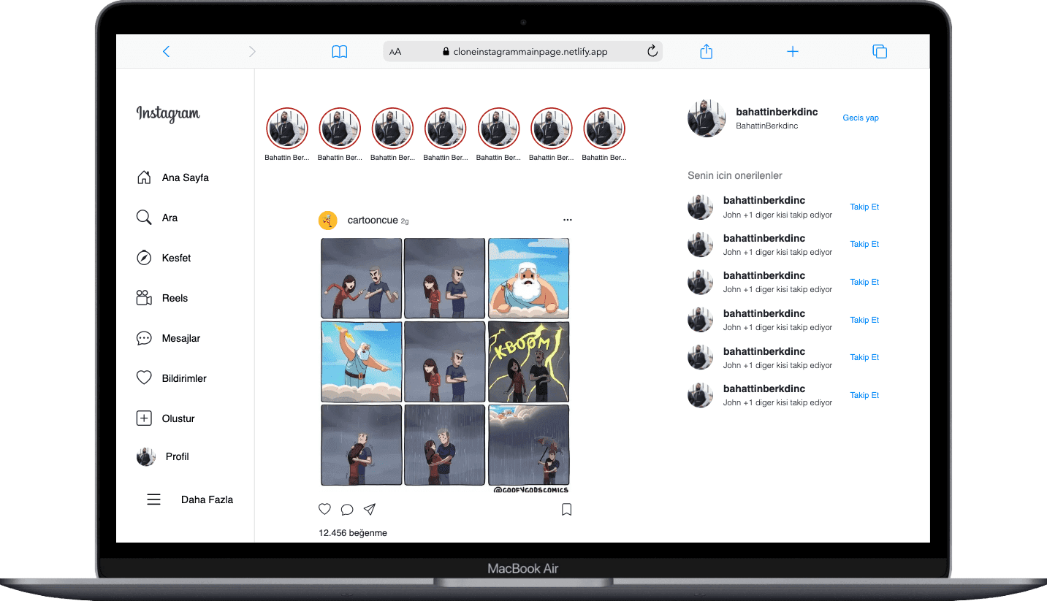Click the Bildirimler heart icon
Image resolution: width=1047 pixels, height=601 pixels.
coord(144,378)
